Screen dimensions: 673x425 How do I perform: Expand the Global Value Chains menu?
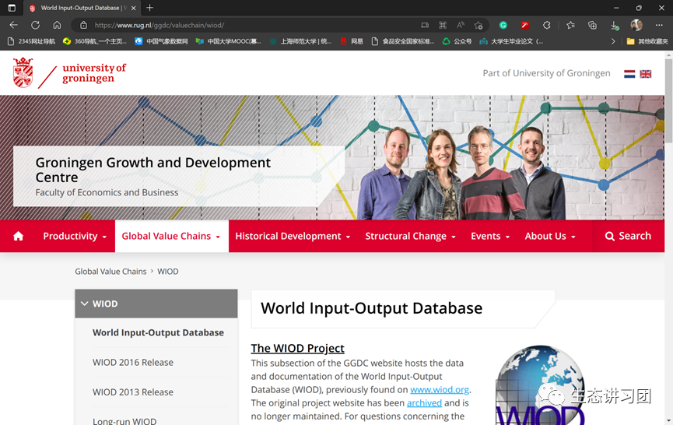pos(171,236)
